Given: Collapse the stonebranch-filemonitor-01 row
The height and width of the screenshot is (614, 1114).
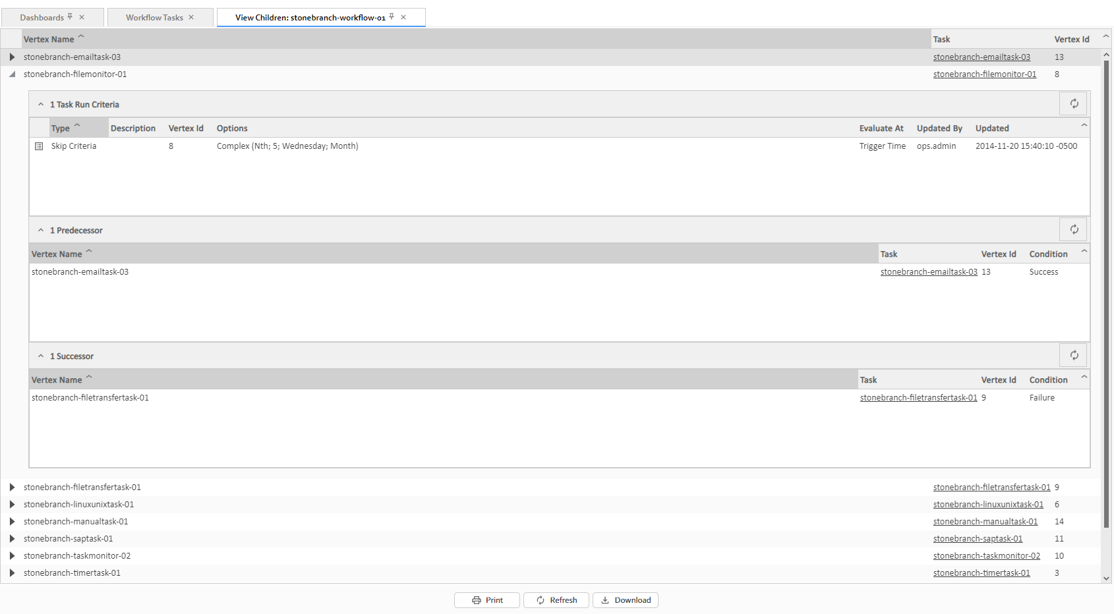Looking at the screenshot, I should (x=12, y=74).
